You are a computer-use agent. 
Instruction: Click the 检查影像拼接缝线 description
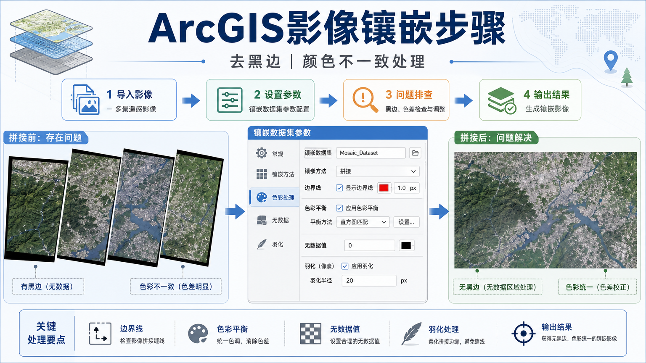click(x=142, y=341)
